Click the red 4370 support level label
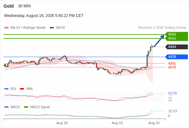This screenshot has width=189, height=128. (x=172, y=67)
